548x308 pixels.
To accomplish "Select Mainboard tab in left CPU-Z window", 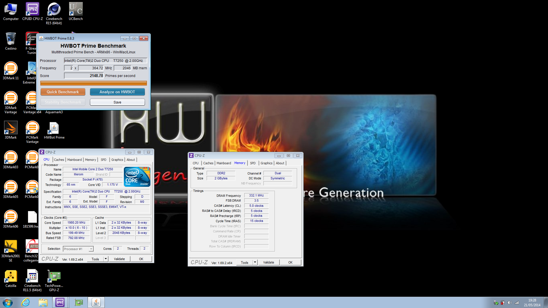I will pyautogui.click(x=74, y=160).
